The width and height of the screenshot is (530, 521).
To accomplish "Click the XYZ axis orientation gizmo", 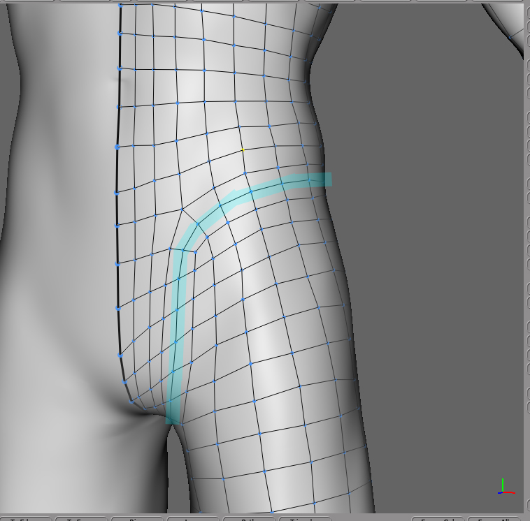I will point(506,487).
